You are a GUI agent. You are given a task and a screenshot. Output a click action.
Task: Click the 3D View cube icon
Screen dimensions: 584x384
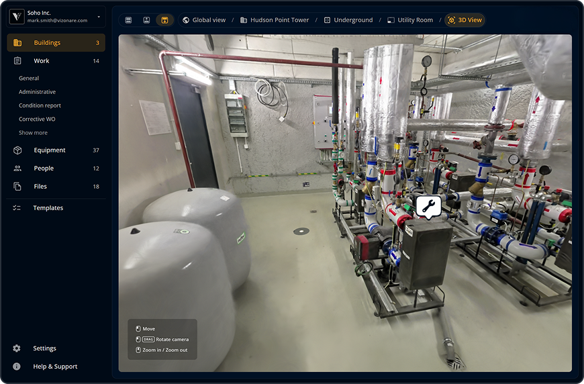coord(451,20)
